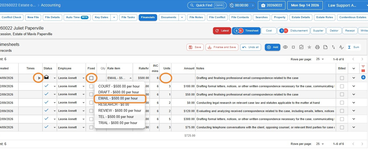Choose COURT - $500.00 per hour
This screenshot has width=368, height=167.
[x=119, y=86]
